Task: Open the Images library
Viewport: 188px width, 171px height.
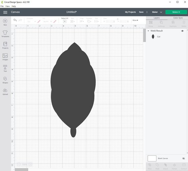Action: 5,57
